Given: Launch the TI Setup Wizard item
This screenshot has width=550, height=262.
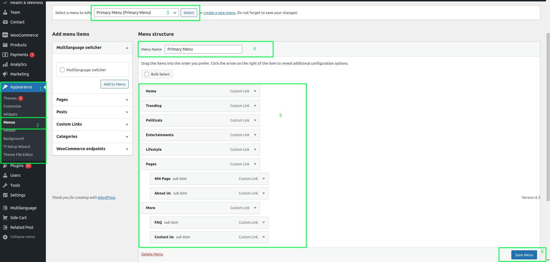Looking at the screenshot, I should click(x=17, y=146).
